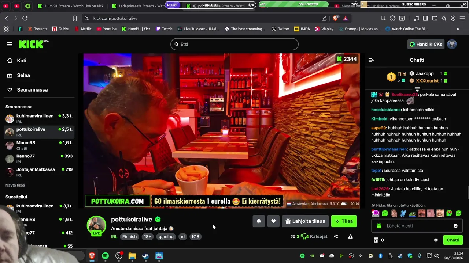Open the Netflix bookmark
The width and height of the screenshot is (469, 263).
[x=83, y=29]
